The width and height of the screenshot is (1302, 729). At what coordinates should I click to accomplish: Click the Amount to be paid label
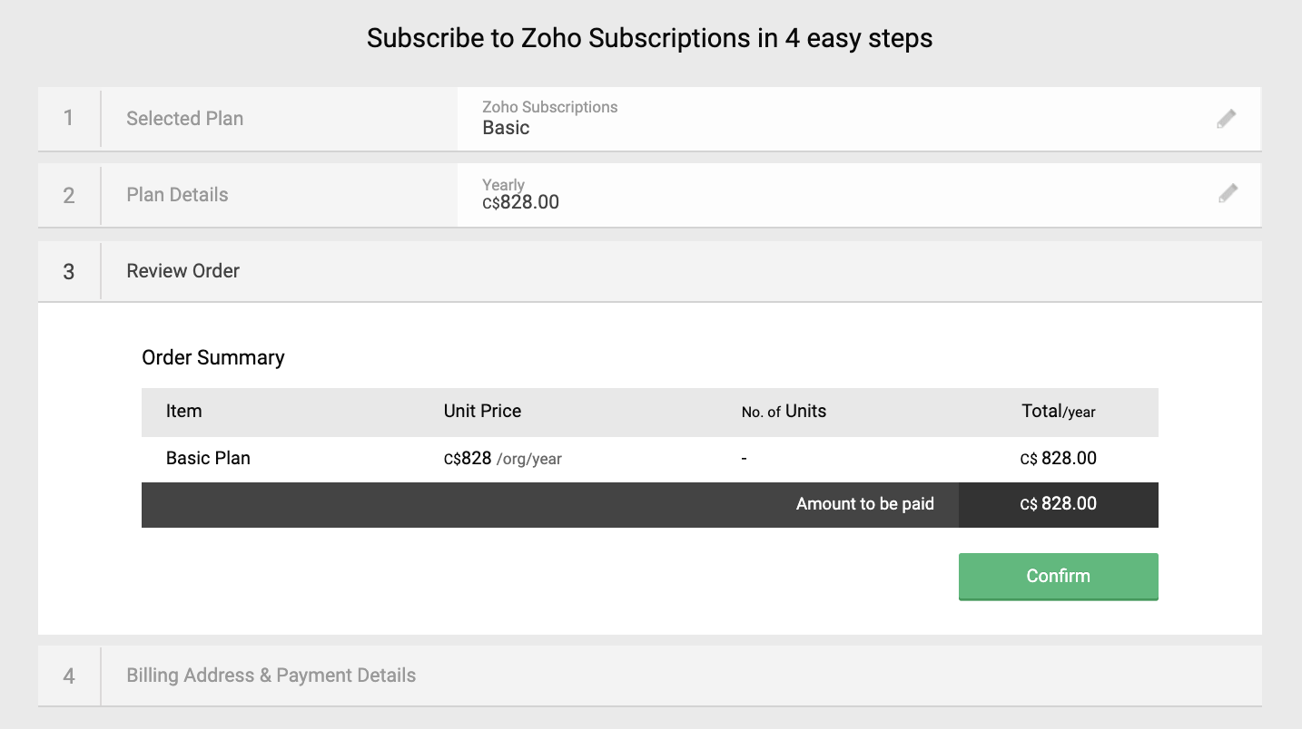864,504
